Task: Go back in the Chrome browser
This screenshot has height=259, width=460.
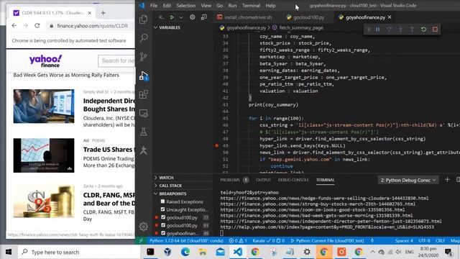Action: [14, 26]
